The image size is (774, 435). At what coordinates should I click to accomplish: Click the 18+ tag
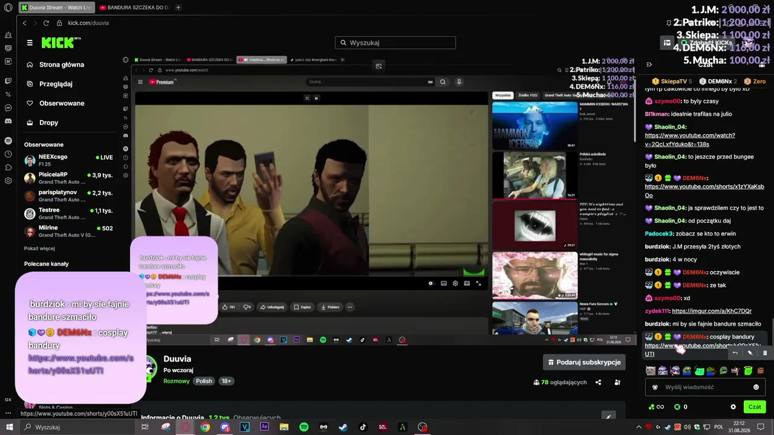pyautogui.click(x=226, y=381)
